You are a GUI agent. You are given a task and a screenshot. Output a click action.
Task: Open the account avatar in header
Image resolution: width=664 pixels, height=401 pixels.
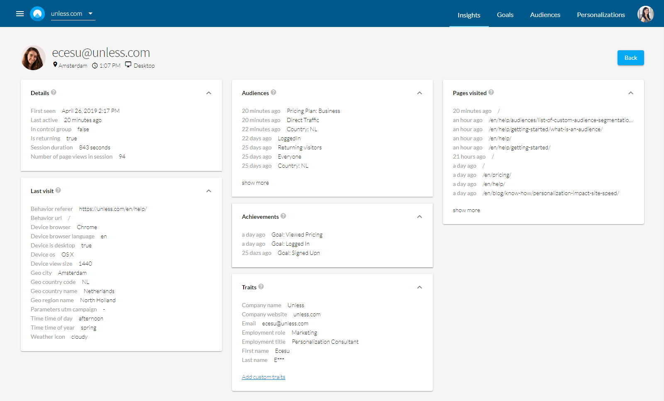[646, 14]
